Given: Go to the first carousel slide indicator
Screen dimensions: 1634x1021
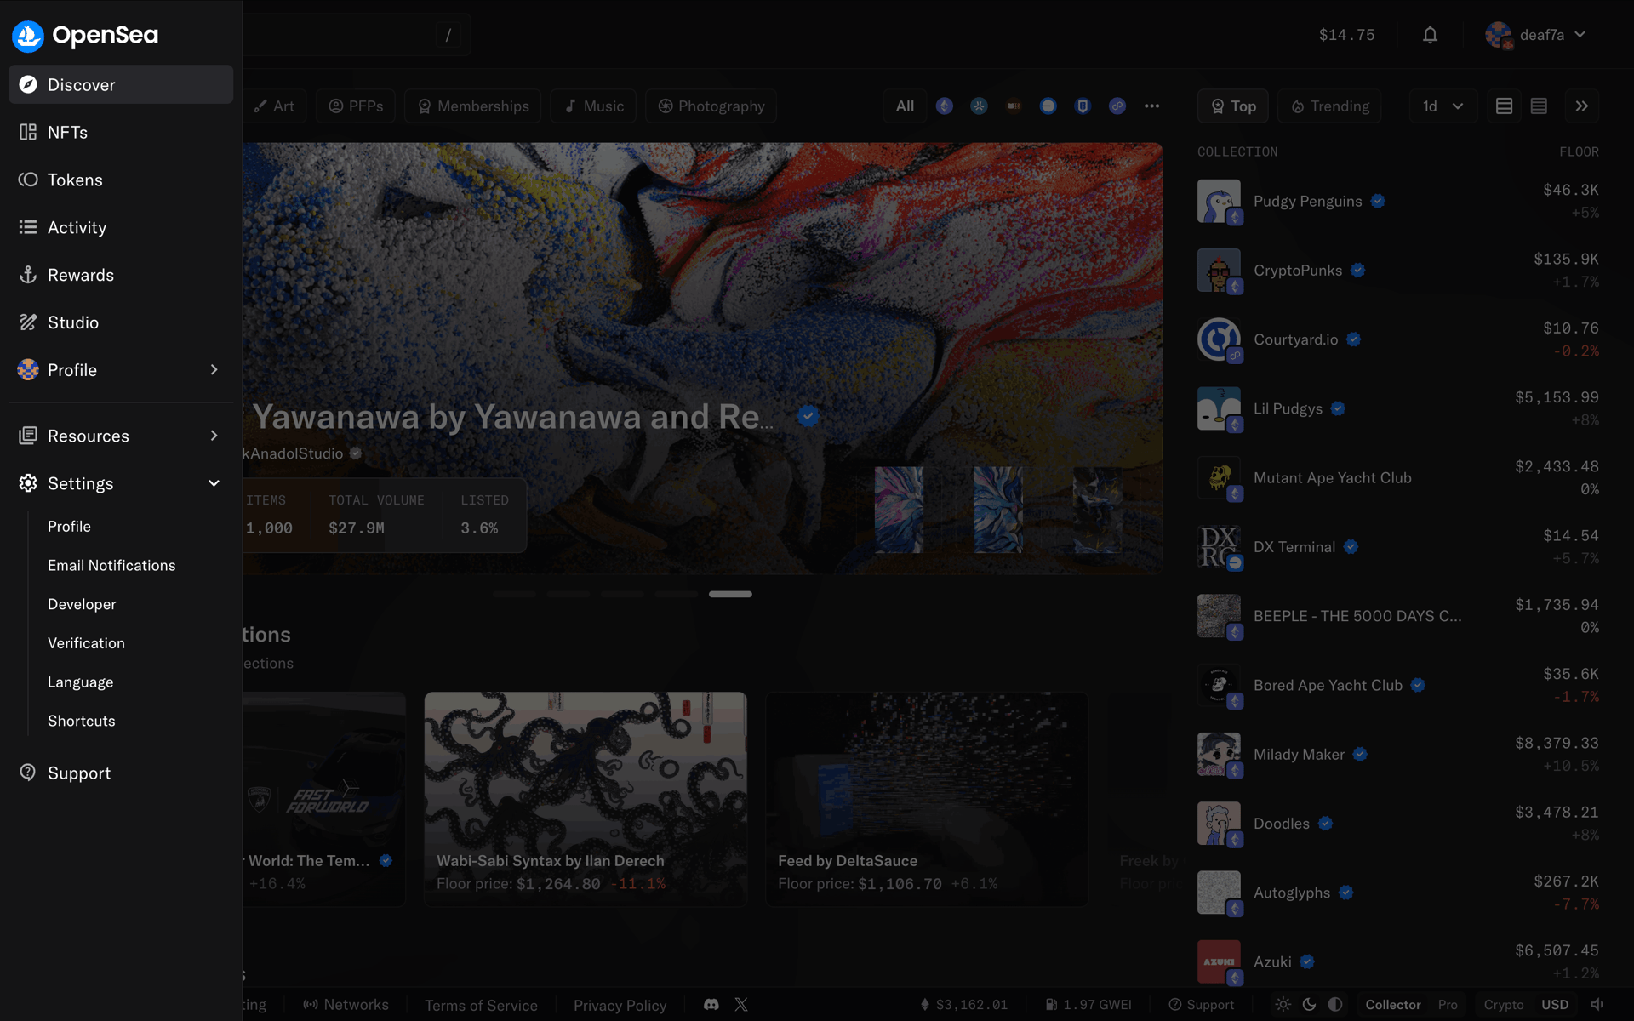Looking at the screenshot, I should (x=514, y=594).
